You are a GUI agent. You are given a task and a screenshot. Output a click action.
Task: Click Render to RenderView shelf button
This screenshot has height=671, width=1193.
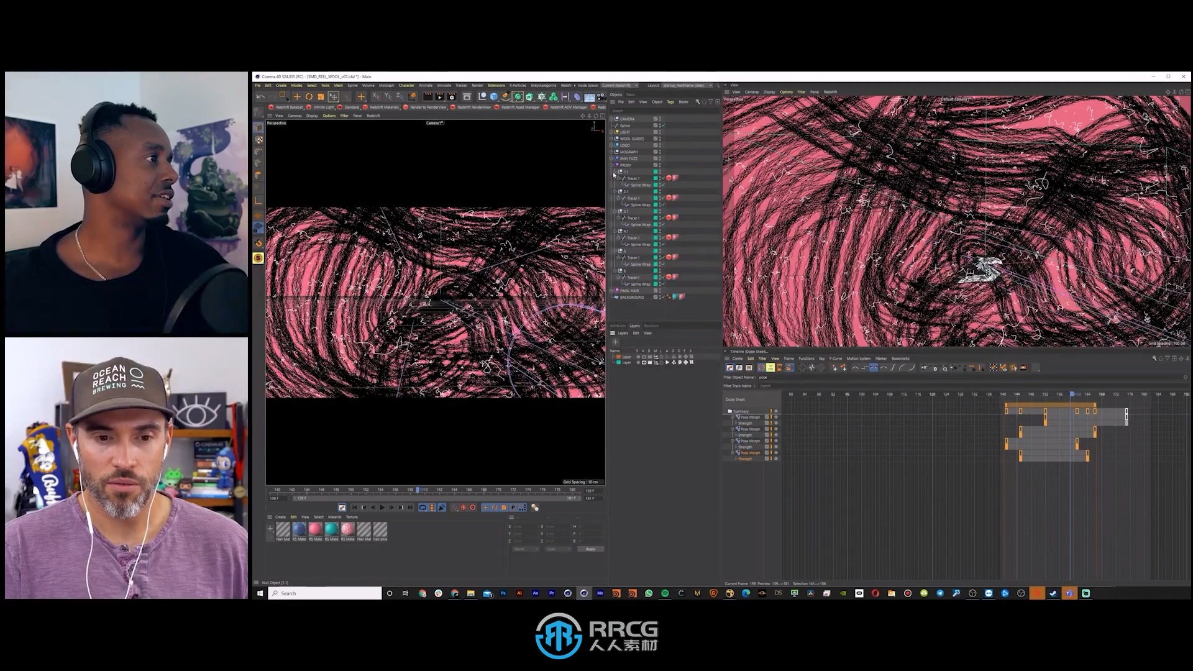point(424,107)
